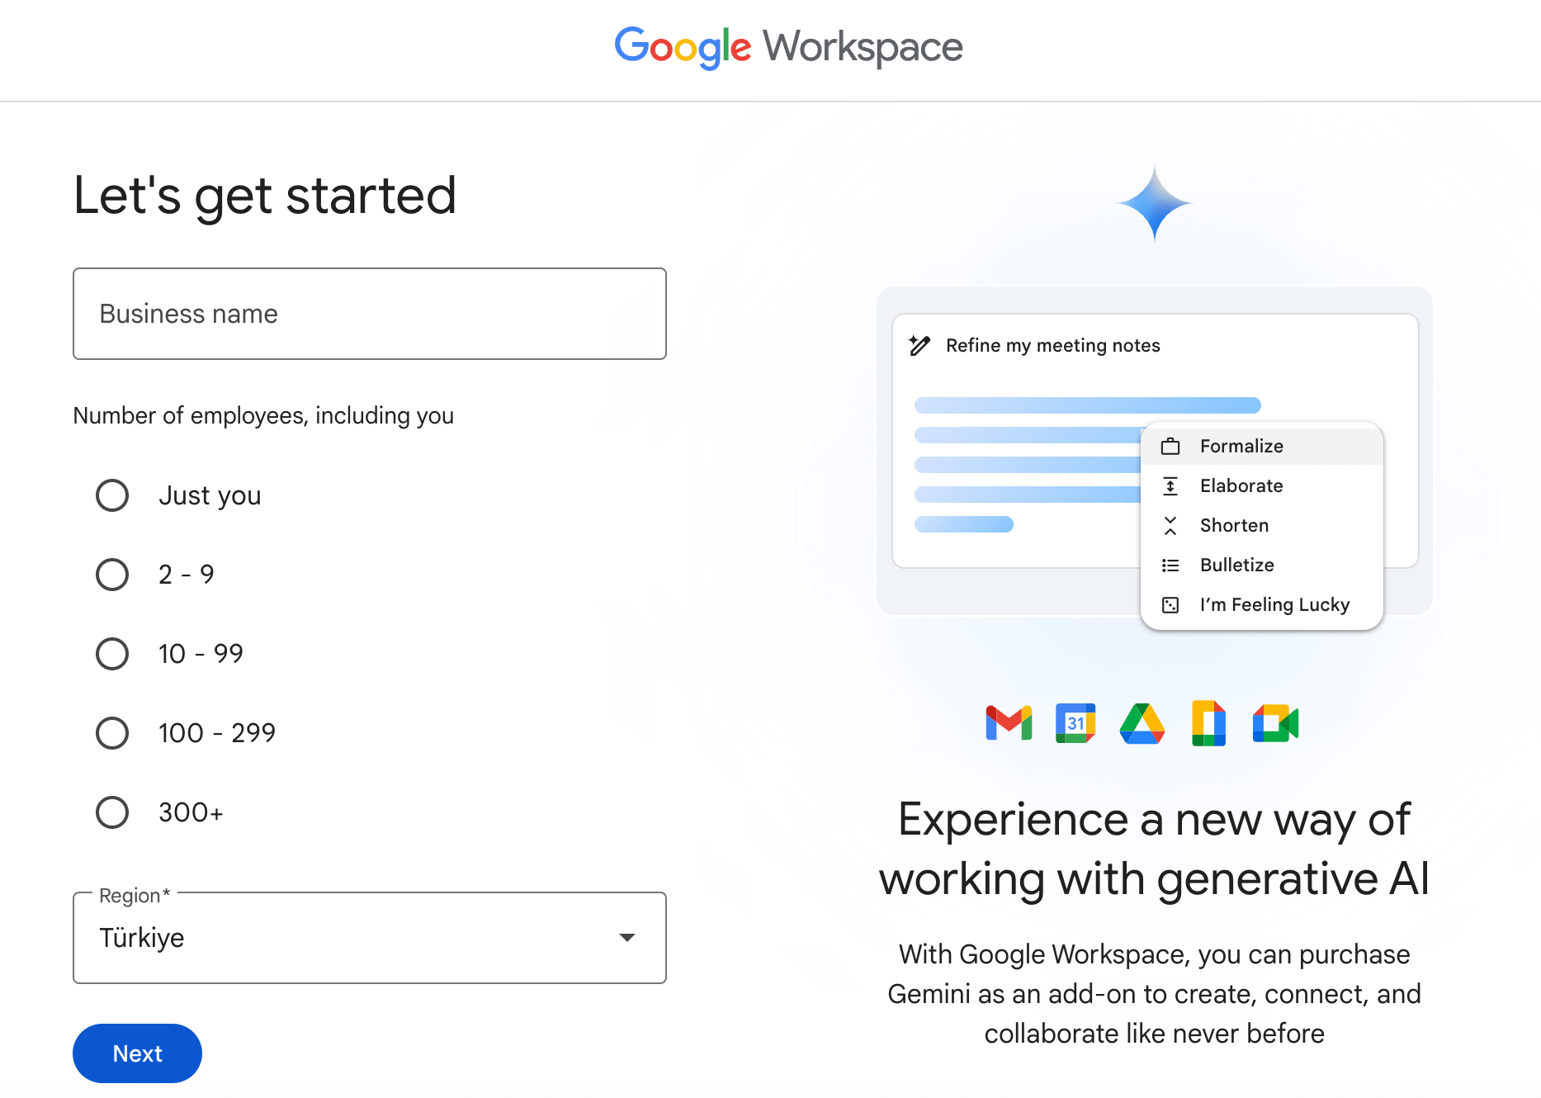
Task: Pick the 100 - 299 employees option
Action: click(112, 733)
